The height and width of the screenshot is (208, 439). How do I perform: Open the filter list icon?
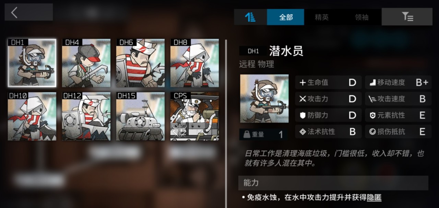click(407, 17)
